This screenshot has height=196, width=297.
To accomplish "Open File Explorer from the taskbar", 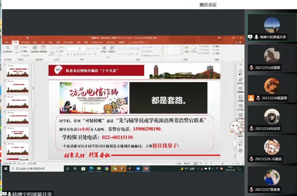I will [x=99, y=169].
